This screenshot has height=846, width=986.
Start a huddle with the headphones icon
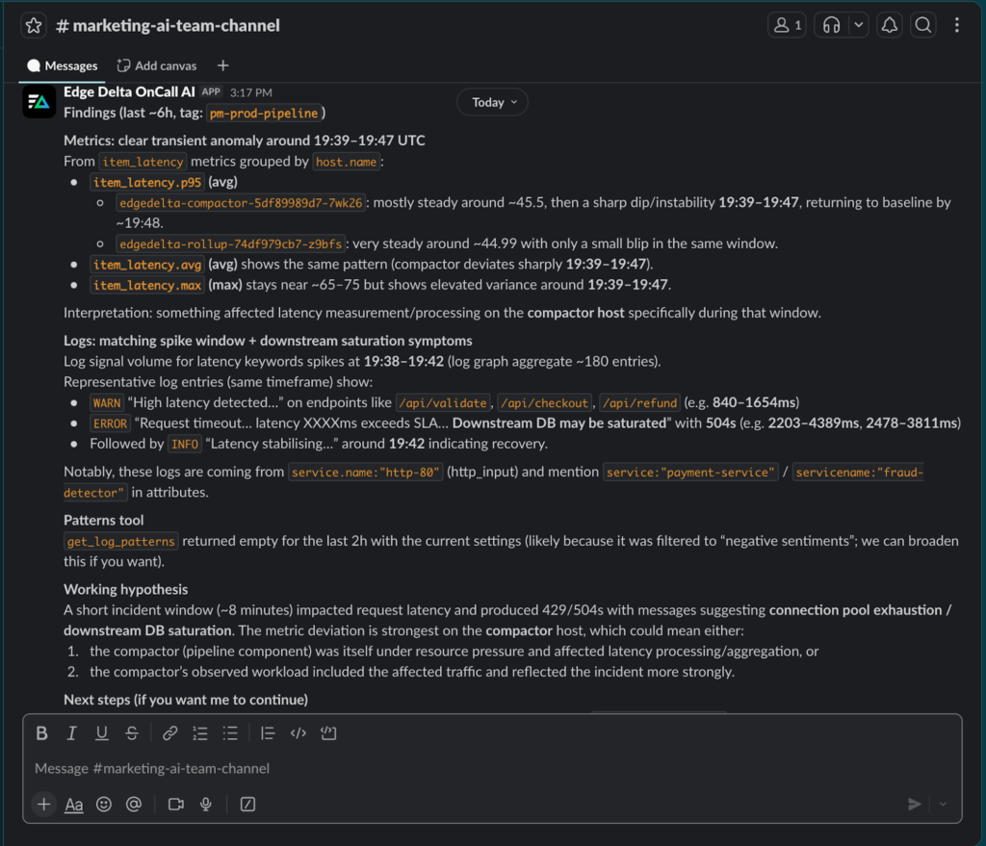tap(831, 26)
